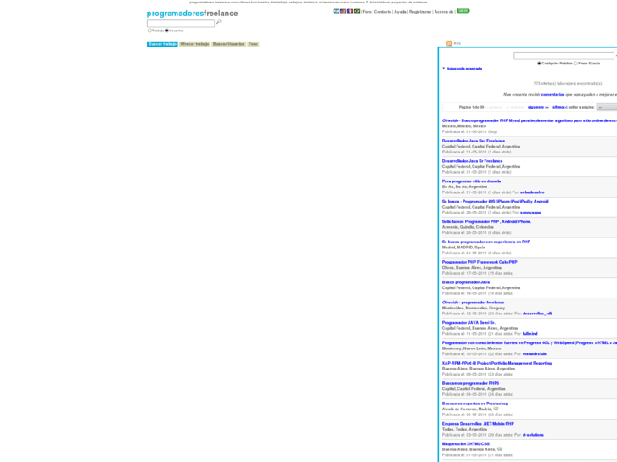Open the Programador JAVA Semi Sr. listing
Viewport: 617px width, 462px height.
coord(468,323)
